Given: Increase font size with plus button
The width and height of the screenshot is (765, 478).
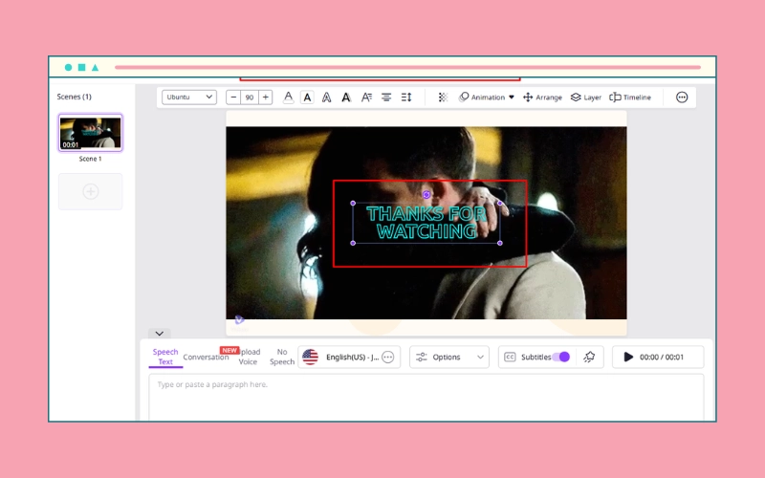Looking at the screenshot, I should click(x=265, y=98).
